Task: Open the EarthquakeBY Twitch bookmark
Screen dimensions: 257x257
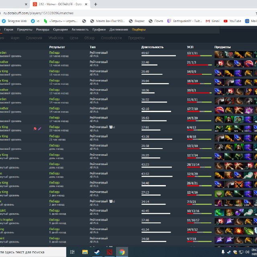Action: click(185, 21)
